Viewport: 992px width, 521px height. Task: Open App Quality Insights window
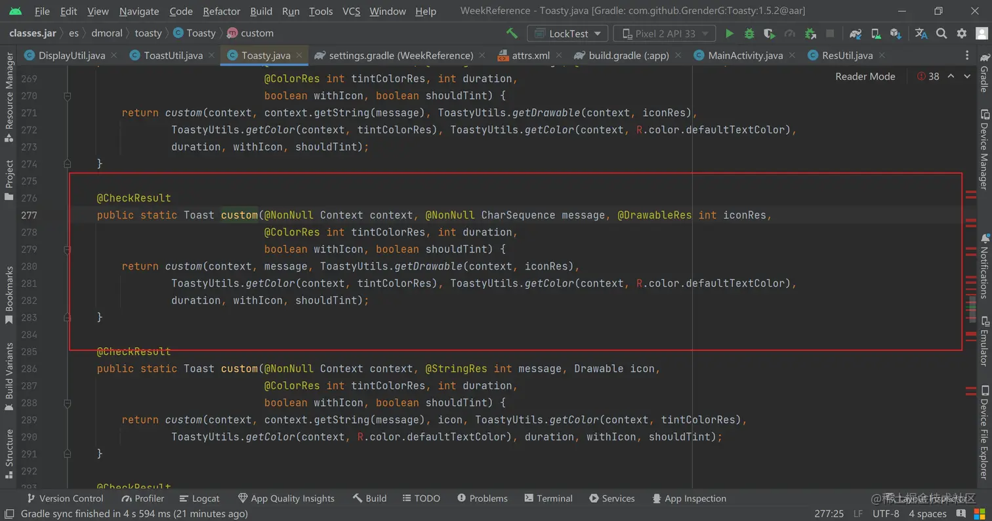tap(286, 498)
